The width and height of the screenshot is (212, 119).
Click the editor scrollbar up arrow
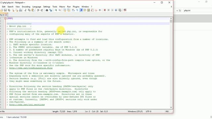[171, 19]
